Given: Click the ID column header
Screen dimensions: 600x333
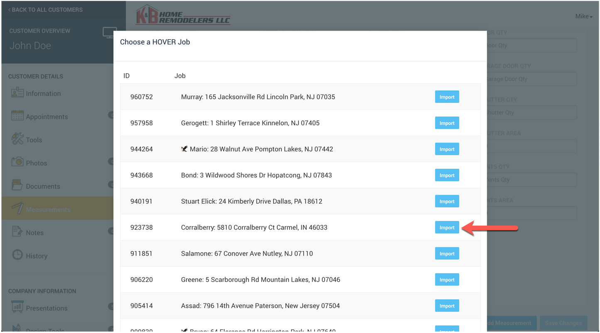Looking at the screenshot, I should tap(127, 76).
